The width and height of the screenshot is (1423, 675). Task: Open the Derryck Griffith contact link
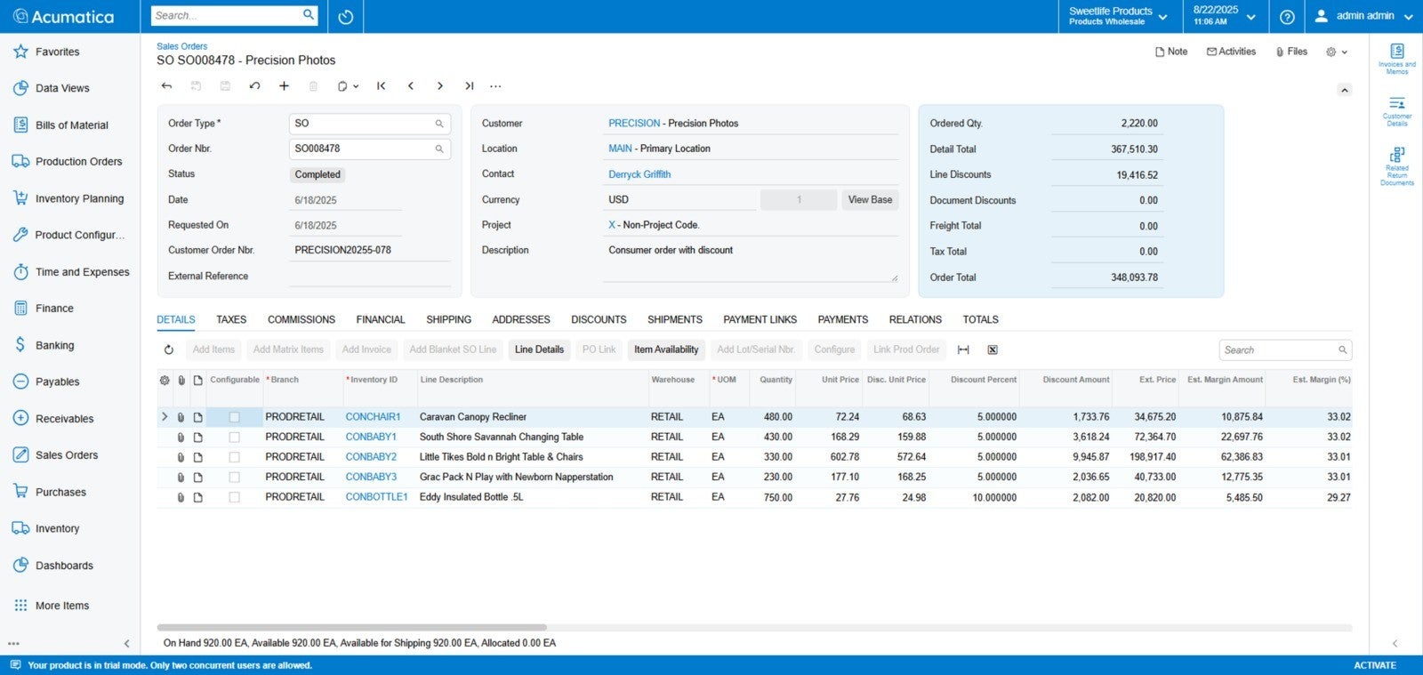[x=639, y=174]
